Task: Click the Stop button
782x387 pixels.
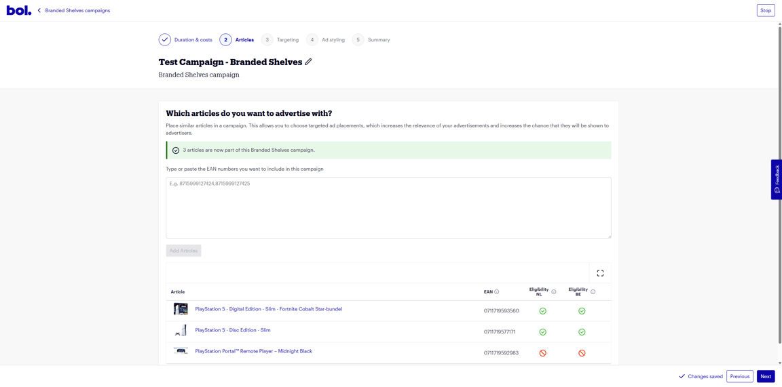Action: pos(766,10)
